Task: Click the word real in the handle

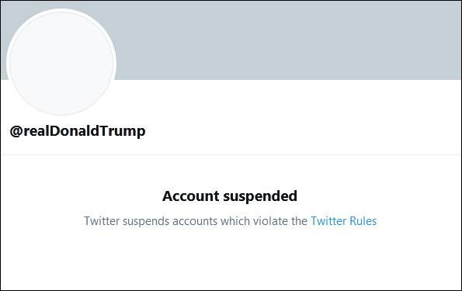Action: pos(36,131)
